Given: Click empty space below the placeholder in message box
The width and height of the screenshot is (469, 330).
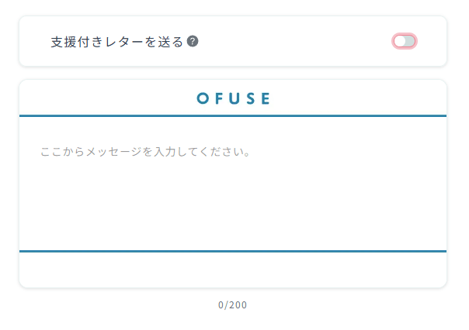Looking at the screenshot, I should [233, 209].
